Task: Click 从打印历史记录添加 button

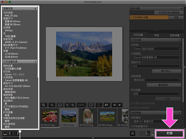Action: pos(169,13)
